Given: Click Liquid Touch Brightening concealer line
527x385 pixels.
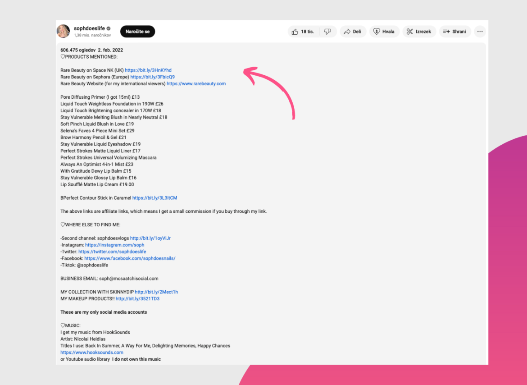Looking at the screenshot, I should (111, 110).
